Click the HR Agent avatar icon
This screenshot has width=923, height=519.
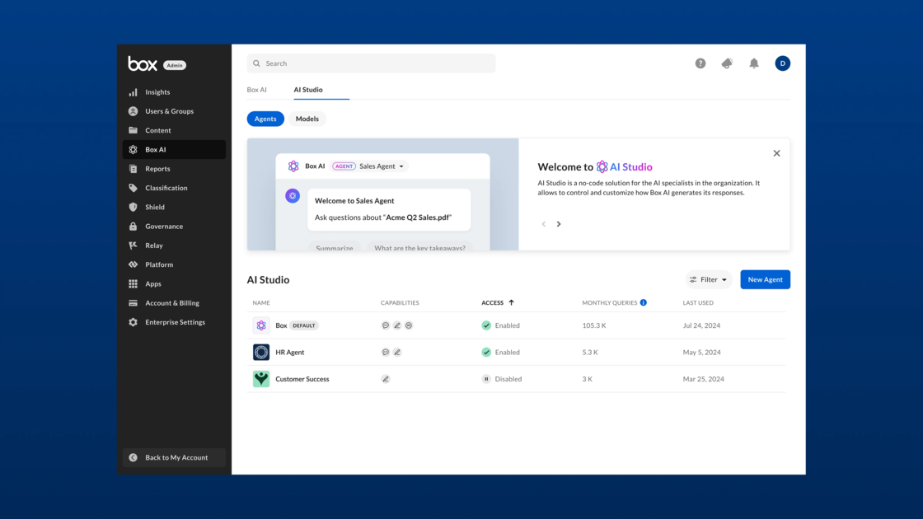tap(261, 353)
